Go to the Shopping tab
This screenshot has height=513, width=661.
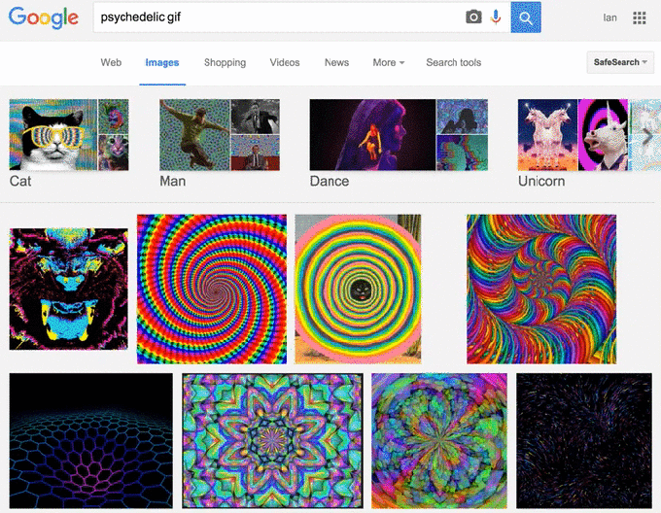(225, 63)
